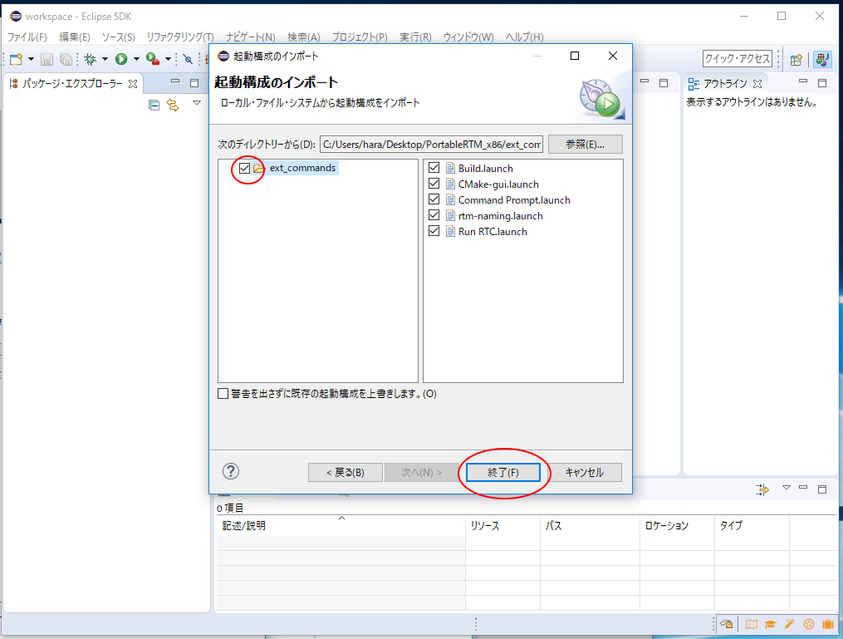
Task: Open the ソース(S) menu
Action: click(x=118, y=37)
